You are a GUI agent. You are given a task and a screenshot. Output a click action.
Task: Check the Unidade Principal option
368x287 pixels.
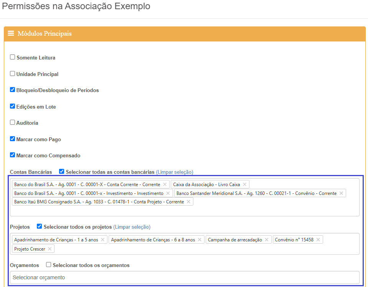(12, 73)
